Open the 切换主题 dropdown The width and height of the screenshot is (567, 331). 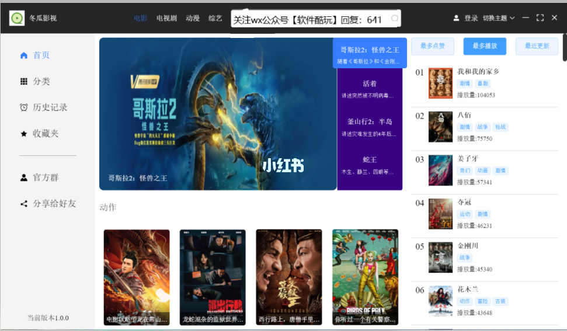coord(499,18)
